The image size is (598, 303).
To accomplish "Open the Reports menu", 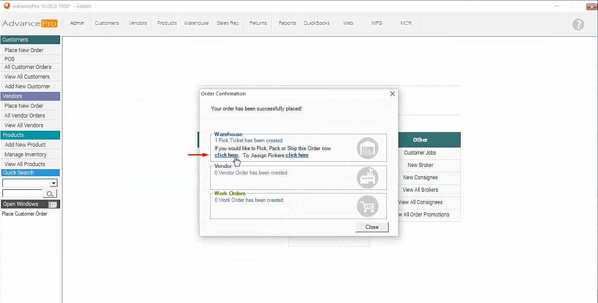I will click(x=287, y=23).
